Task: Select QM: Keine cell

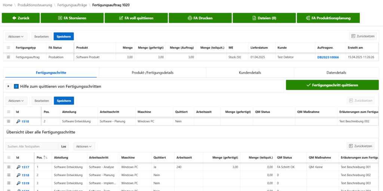Action: tap(322, 167)
